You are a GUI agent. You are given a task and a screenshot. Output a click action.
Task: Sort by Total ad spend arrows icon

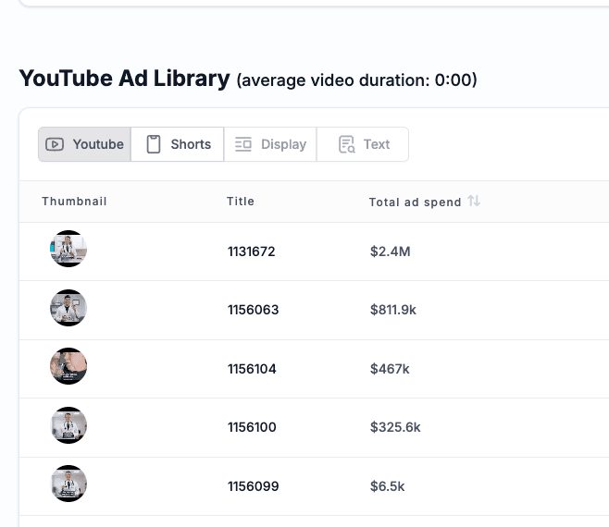(x=474, y=201)
